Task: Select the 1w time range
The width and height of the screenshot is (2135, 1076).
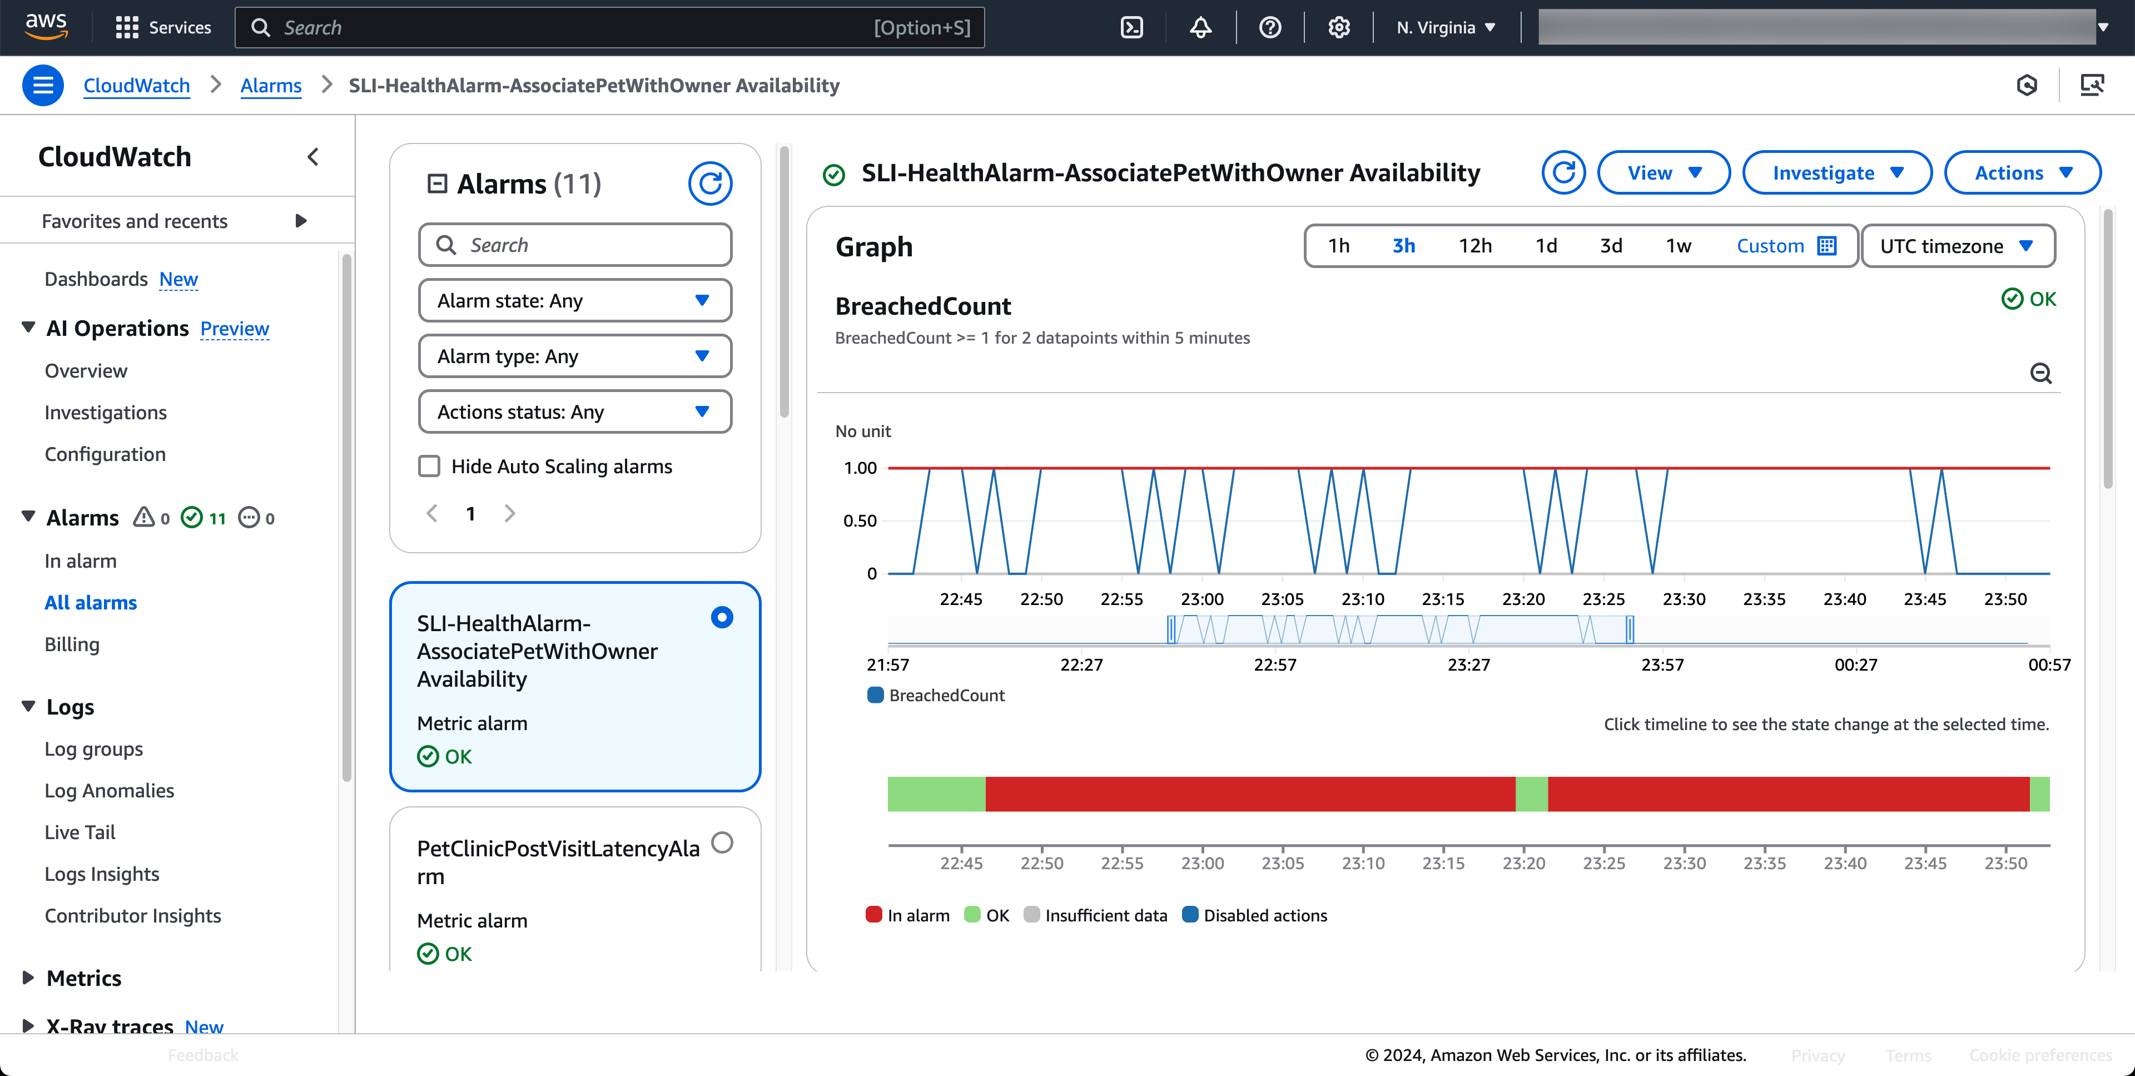Action: tap(1677, 245)
